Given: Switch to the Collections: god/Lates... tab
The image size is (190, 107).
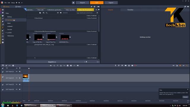Looking at the screenshot, I should click(54, 10).
